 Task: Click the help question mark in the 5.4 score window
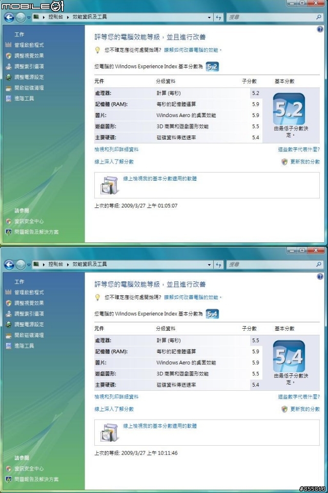point(320,277)
